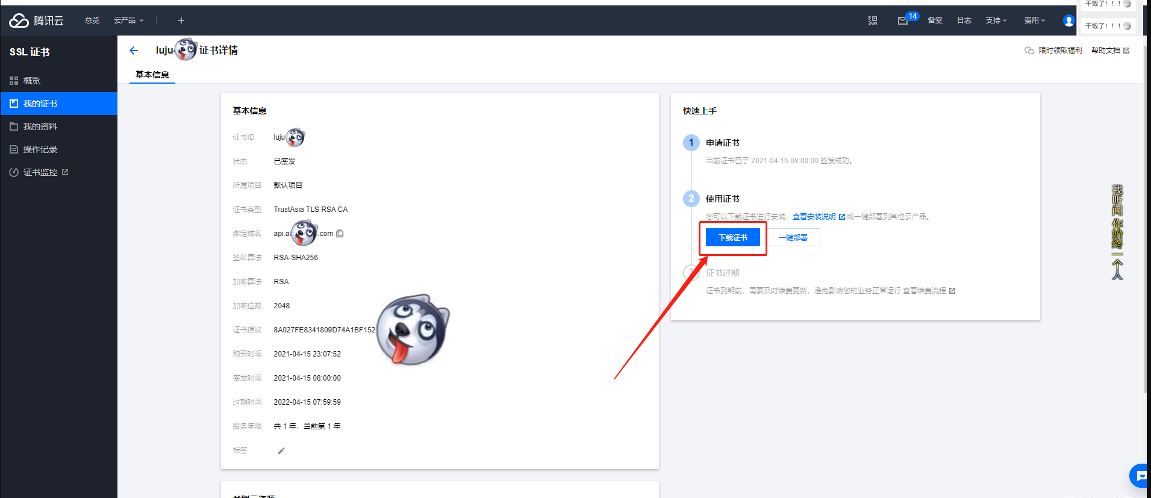Open the chat support bubble
The image size is (1151, 498).
coord(1140,476)
